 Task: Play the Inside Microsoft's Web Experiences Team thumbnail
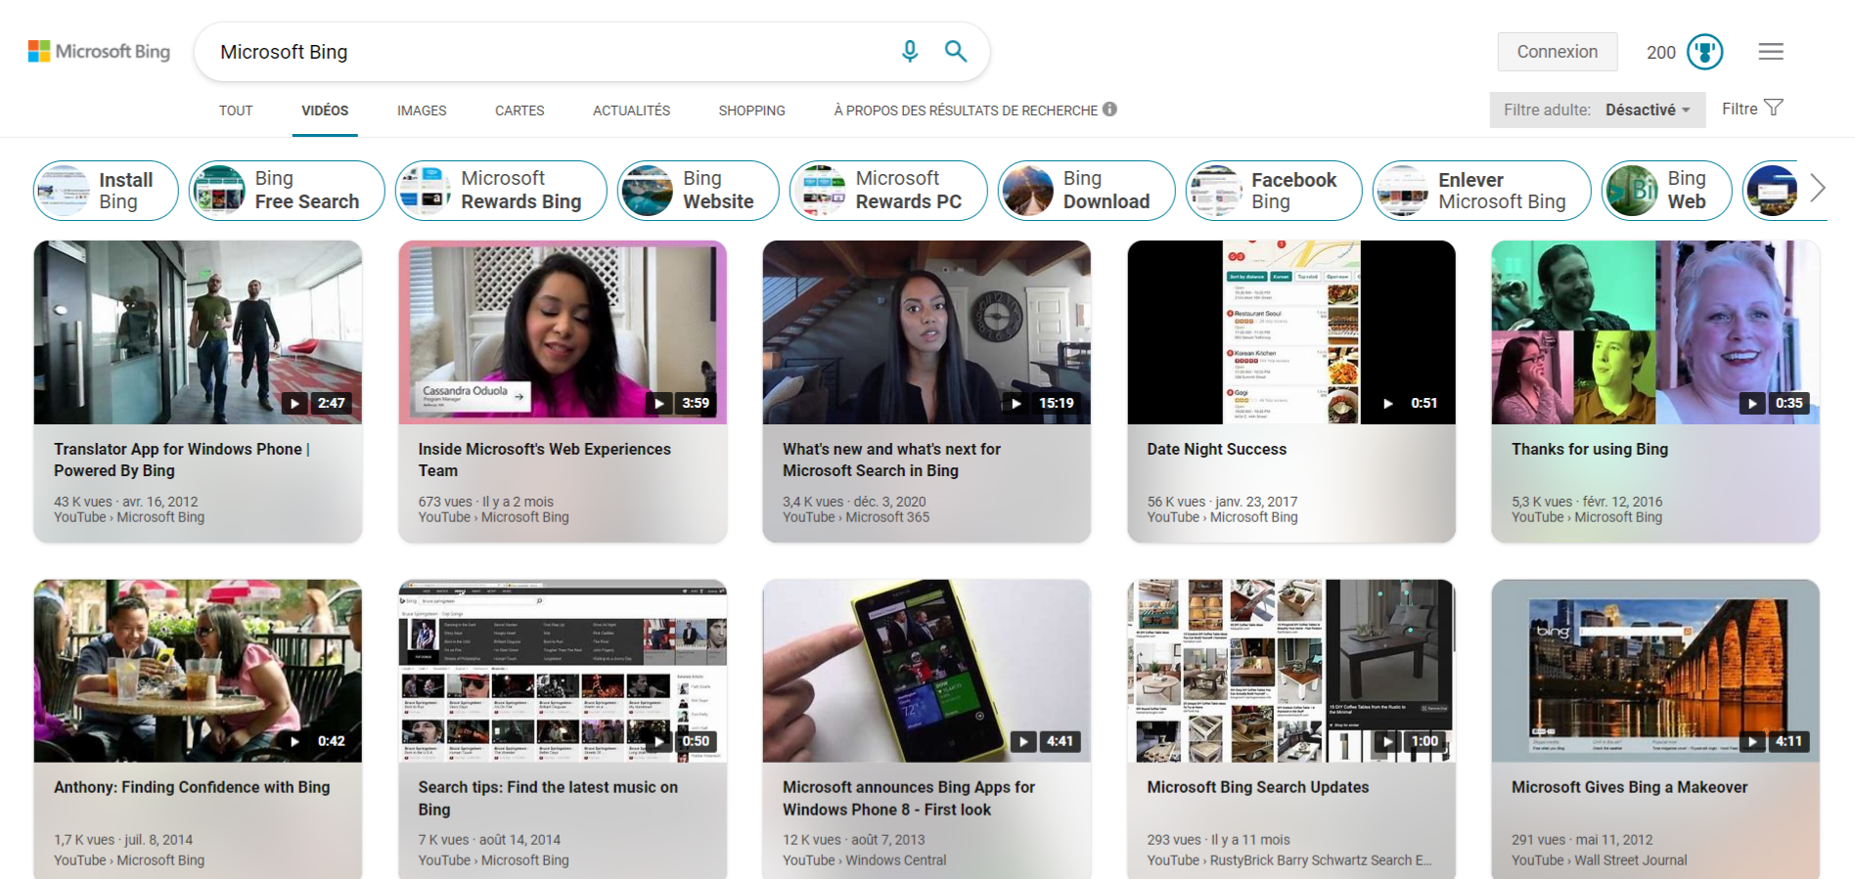(563, 332)
